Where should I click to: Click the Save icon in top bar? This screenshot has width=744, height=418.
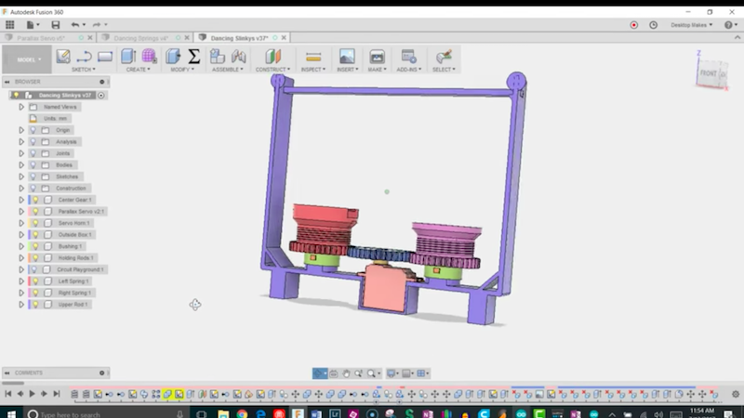tap(54, 25)
